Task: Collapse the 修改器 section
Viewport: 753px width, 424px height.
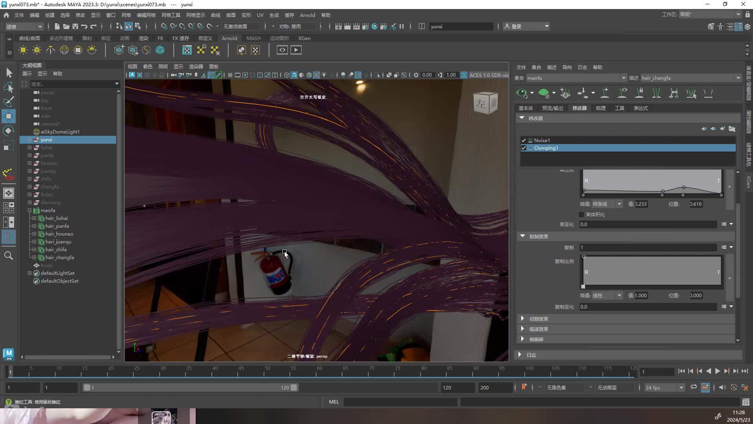Action: tap(522, 118)
